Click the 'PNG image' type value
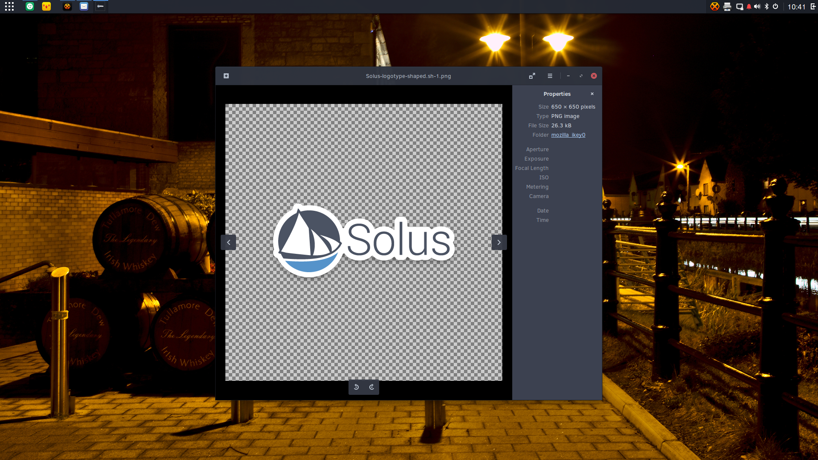The width and height of the screenshot is (818, 460). (x=565, y=116)
